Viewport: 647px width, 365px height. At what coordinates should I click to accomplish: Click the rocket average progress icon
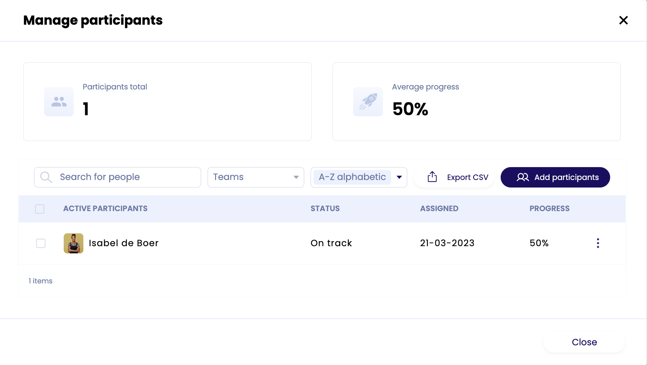click(368, 102)
